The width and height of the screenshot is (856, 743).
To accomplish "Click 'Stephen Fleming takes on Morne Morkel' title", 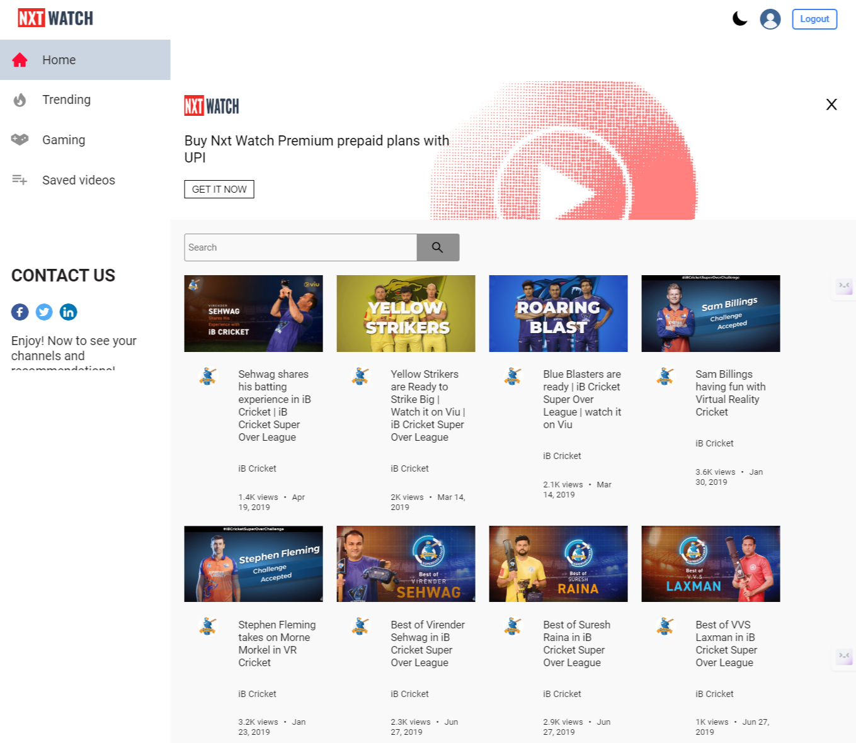I will click(x=277, y=644).
